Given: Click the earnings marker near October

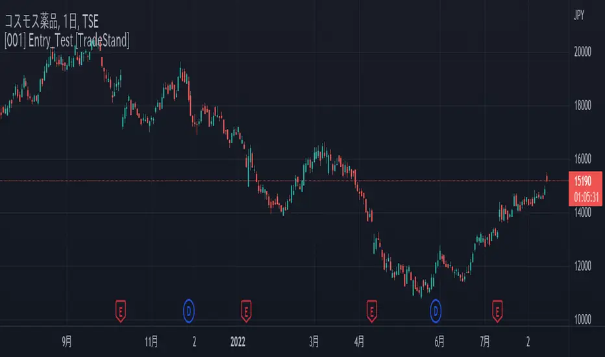Looking at the screenshot, I should tap(120, 311).
